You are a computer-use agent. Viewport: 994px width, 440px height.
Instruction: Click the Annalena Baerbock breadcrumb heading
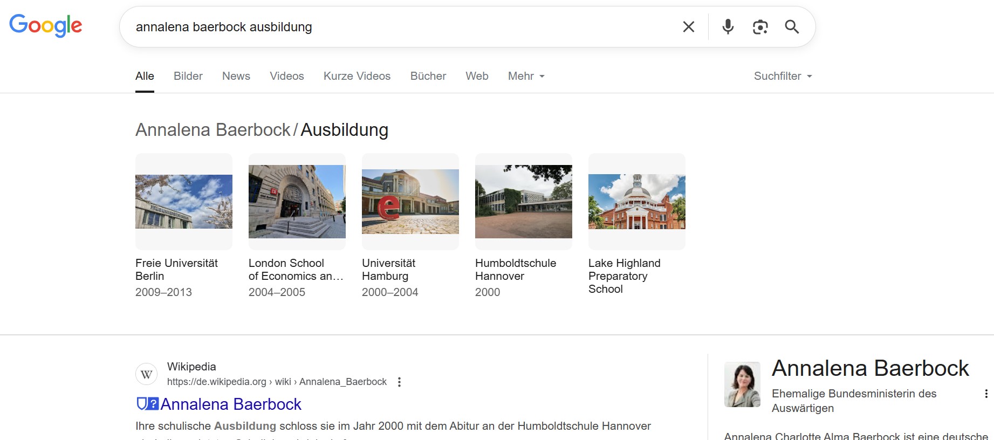[213, 130]
